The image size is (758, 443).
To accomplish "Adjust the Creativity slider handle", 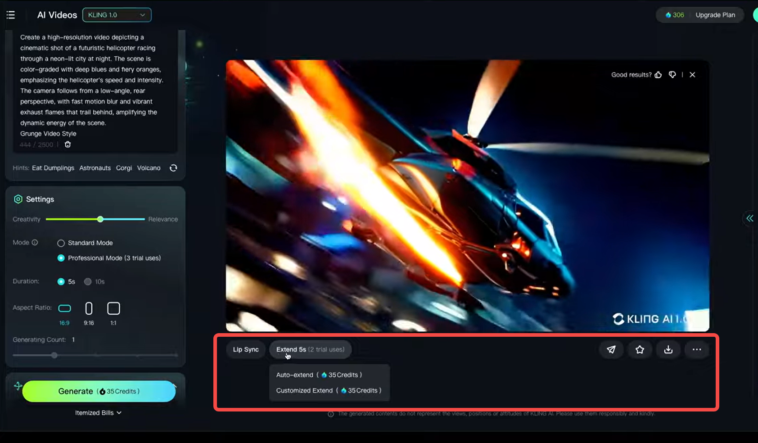I will pos(100,219).
